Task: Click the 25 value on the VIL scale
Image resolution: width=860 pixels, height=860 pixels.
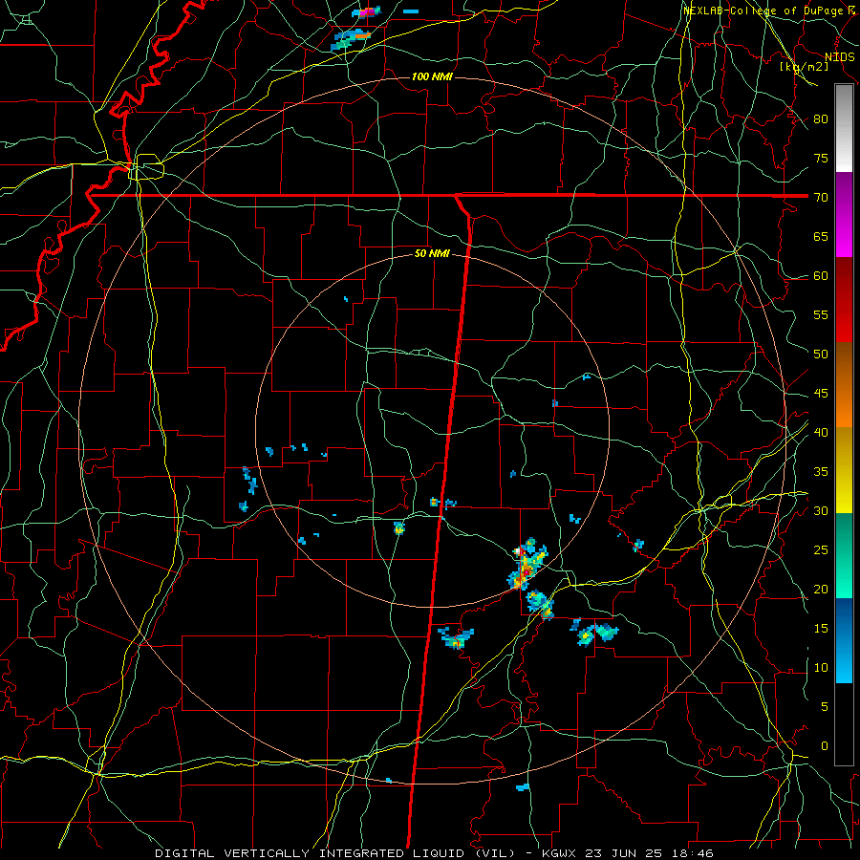Action: coord(821,550)
